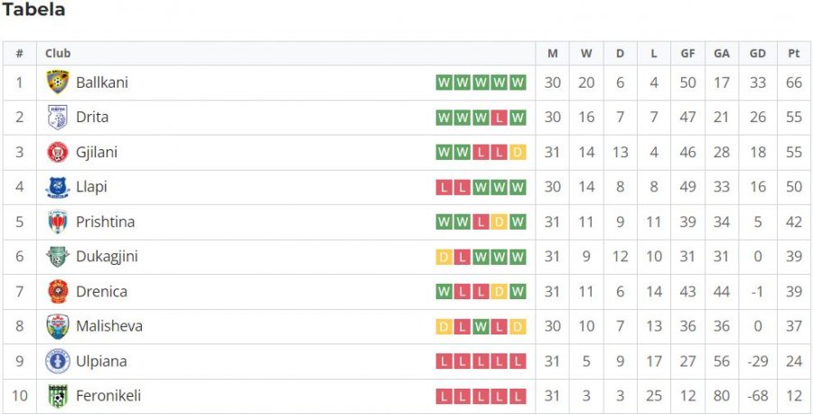813x414 pixels.
Task: Click the Prishtina club crest
Action: (x=58, y=222)
